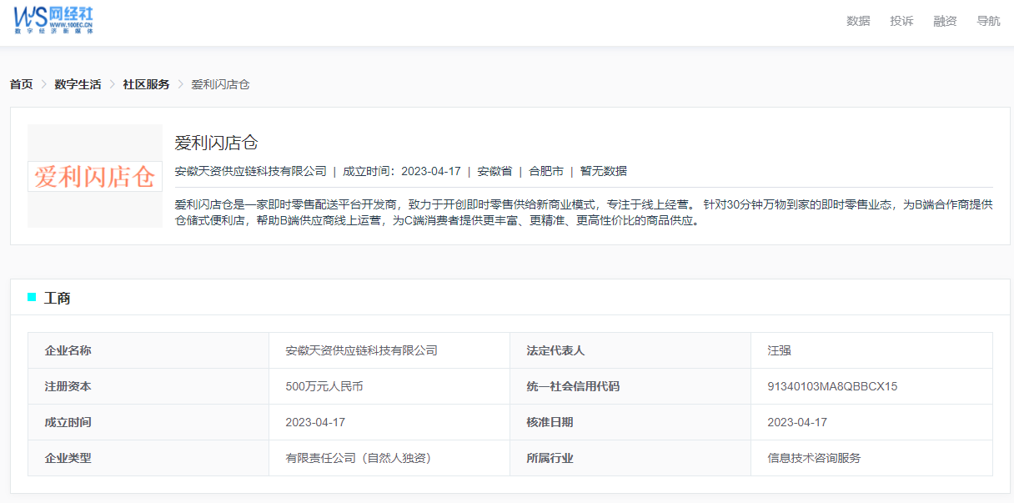The height and width of the screenshot is (503, 1014).
Task: Go to 首页 in the breadcrumb
Action: (x=22, y=84)
